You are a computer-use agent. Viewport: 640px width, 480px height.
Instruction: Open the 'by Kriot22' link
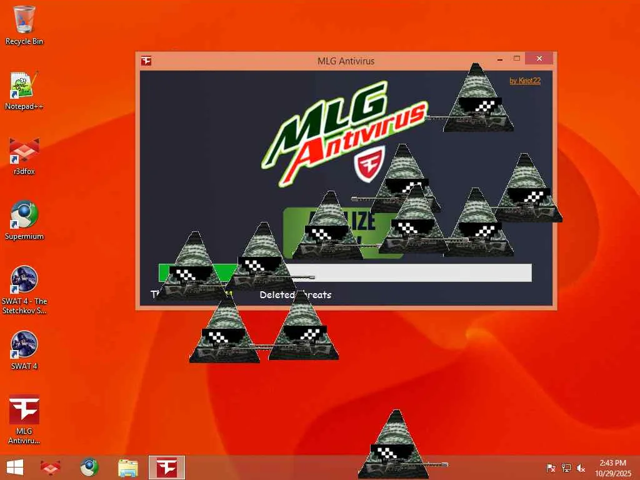pos(525,81)
